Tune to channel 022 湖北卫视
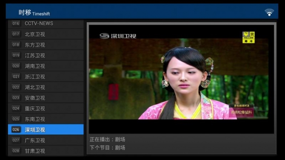The width and height of the screenshot is (285, 160). click(x=46, y=87)
